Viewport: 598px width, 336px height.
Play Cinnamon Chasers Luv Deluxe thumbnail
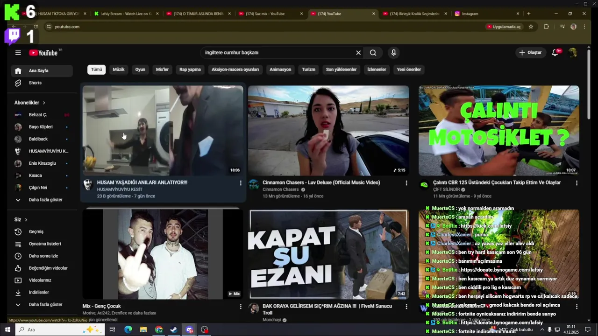point(328,131)
